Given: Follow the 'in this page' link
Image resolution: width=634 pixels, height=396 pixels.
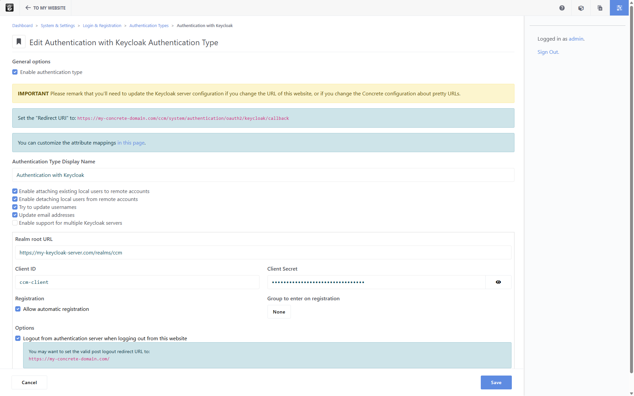Looking at the screenshot, I should coord(131,143).
